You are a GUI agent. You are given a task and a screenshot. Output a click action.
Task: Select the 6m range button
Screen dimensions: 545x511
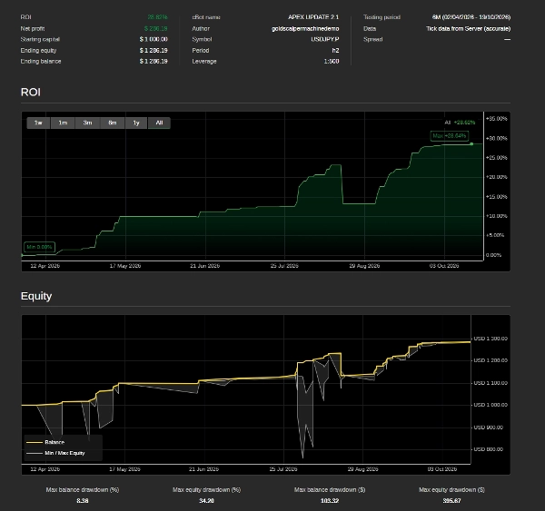click(113, 123)
